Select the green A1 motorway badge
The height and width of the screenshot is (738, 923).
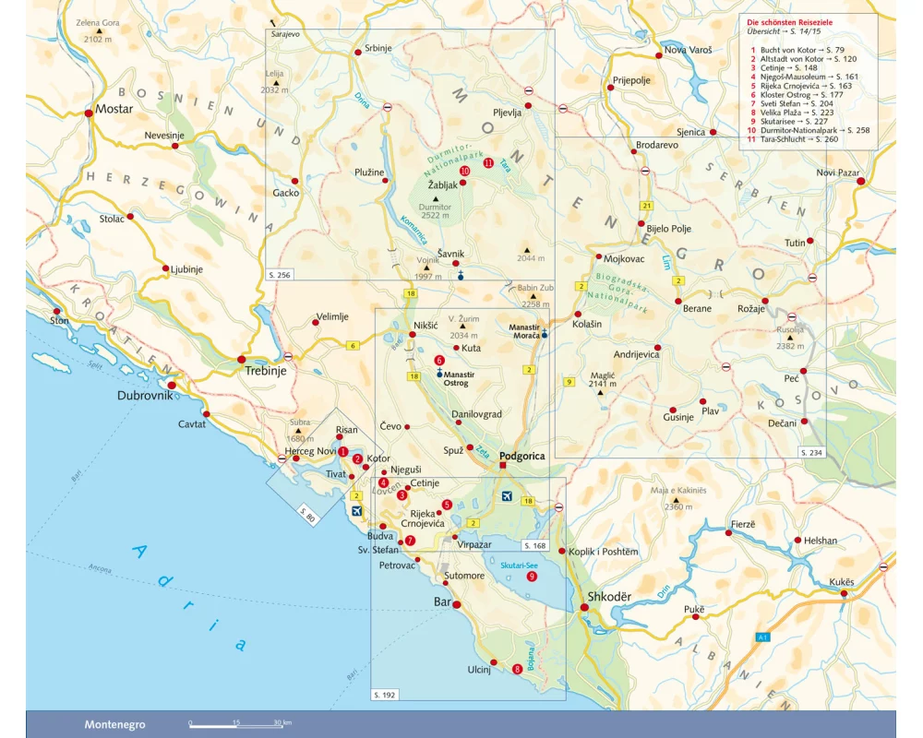click(x=762, y=637)
